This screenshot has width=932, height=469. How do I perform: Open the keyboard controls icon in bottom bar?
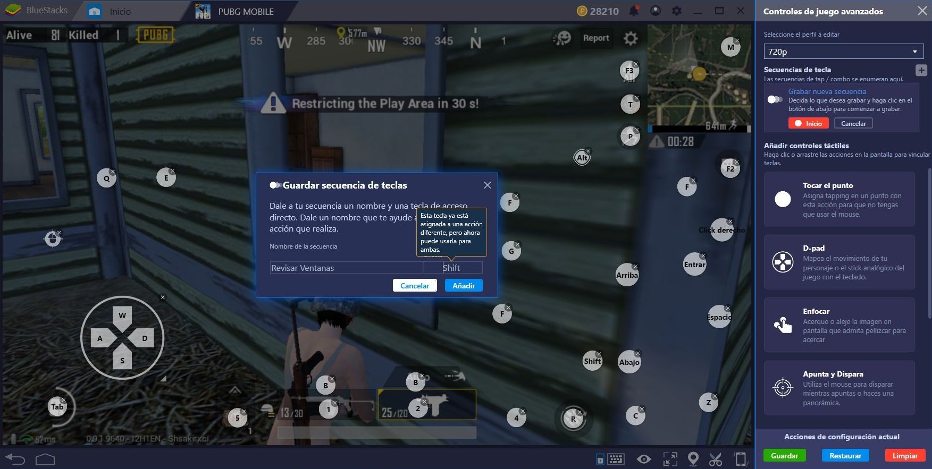click(616, 459)
